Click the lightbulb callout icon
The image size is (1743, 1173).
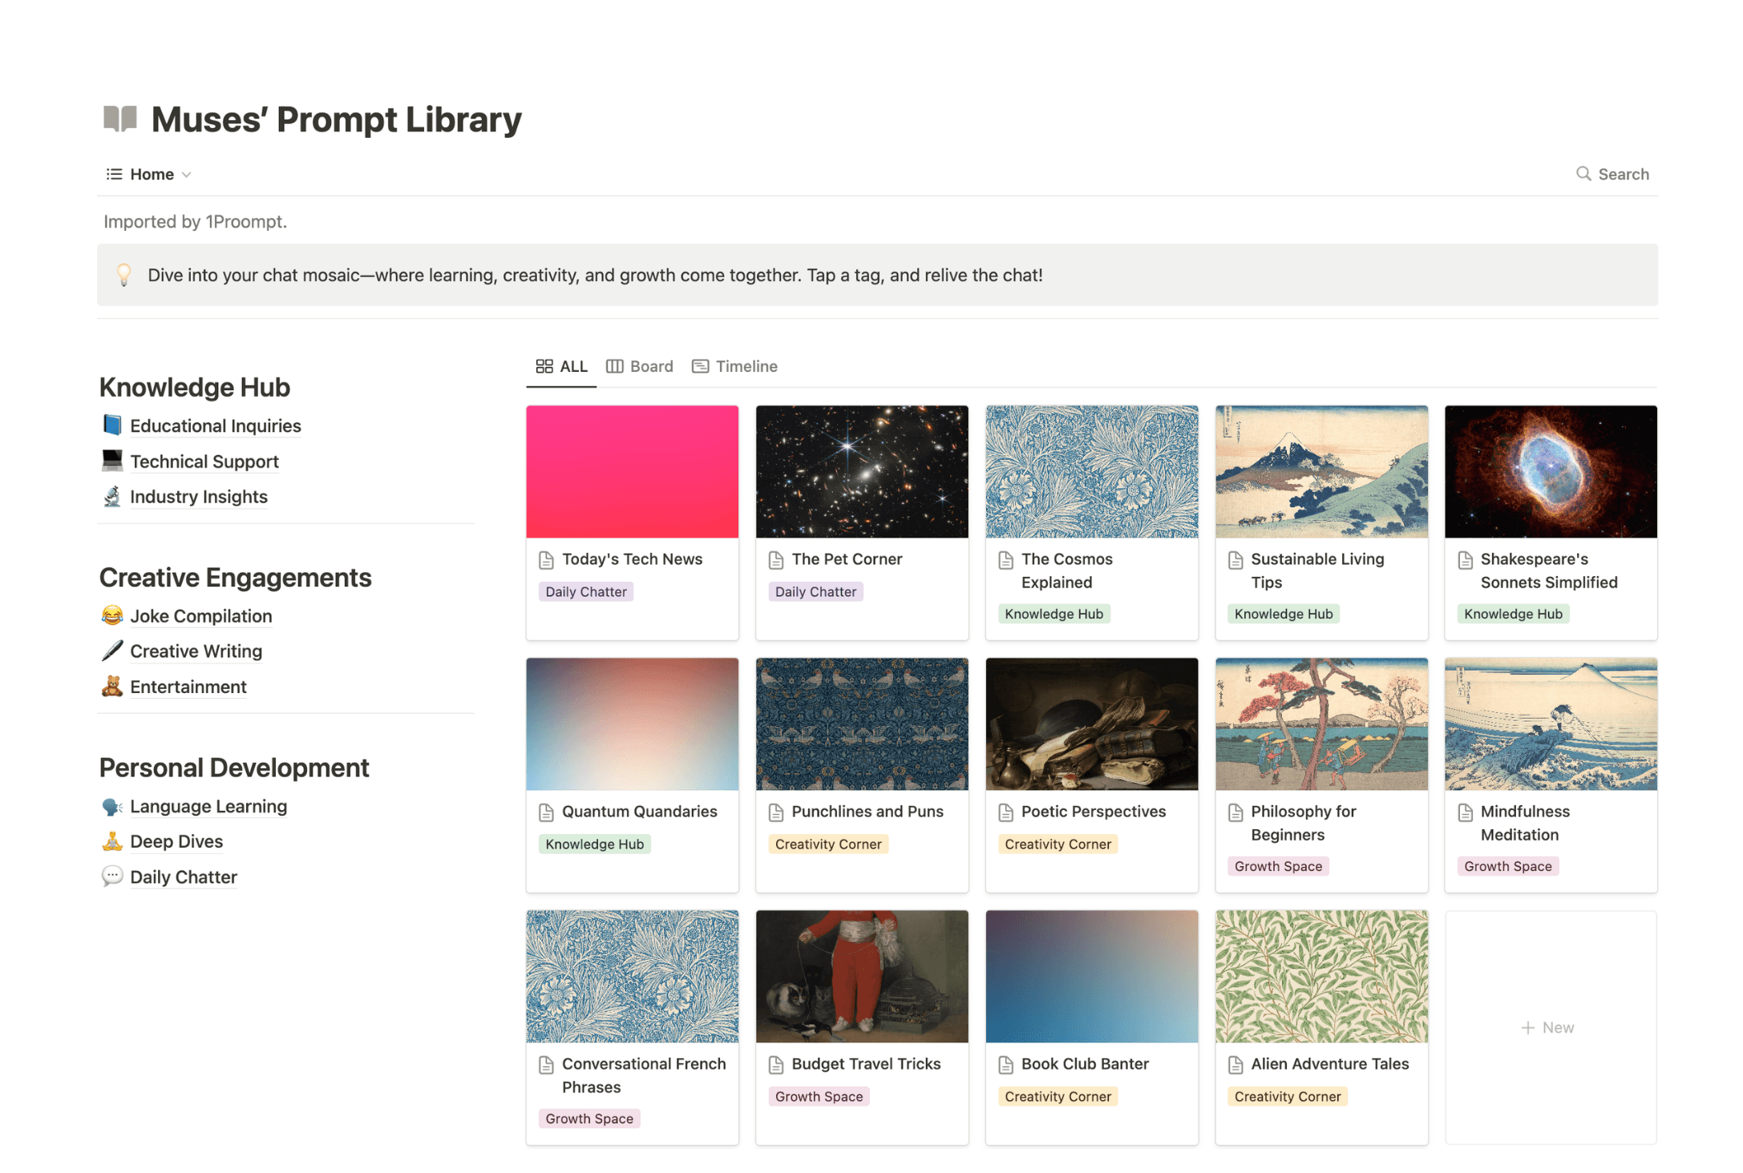pyautogui.click(x=124, y=275)
